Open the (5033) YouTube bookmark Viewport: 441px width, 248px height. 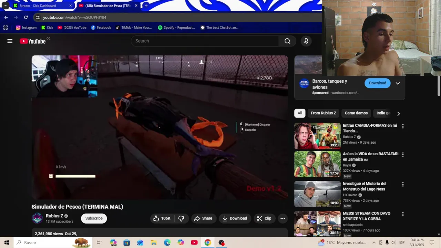click(72, 28)
